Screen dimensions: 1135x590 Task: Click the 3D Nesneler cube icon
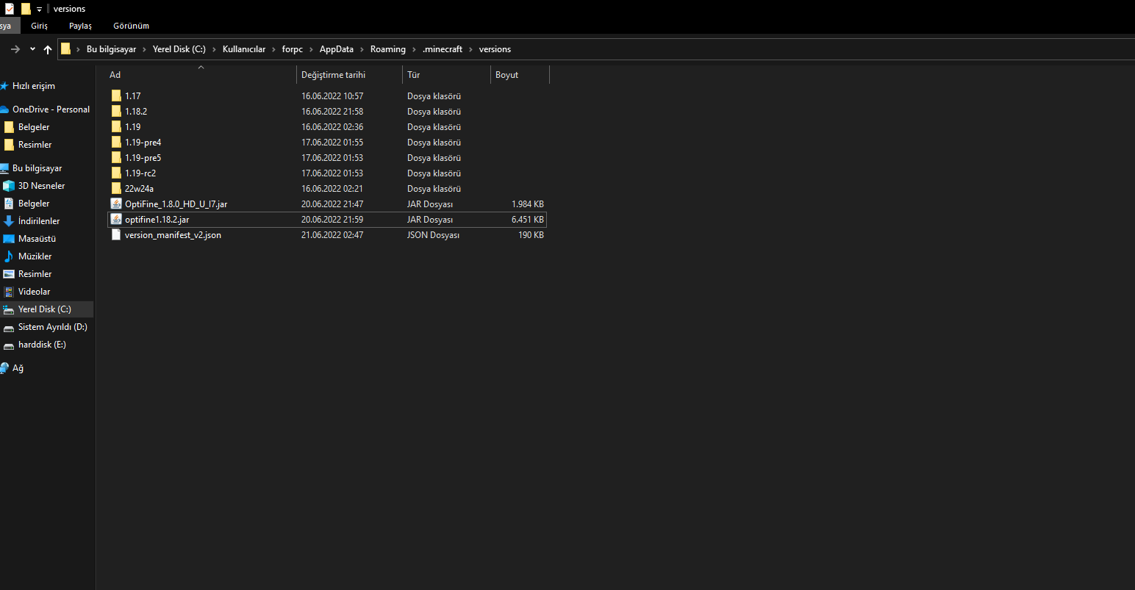pyautogui.click(x=9, y=186)
